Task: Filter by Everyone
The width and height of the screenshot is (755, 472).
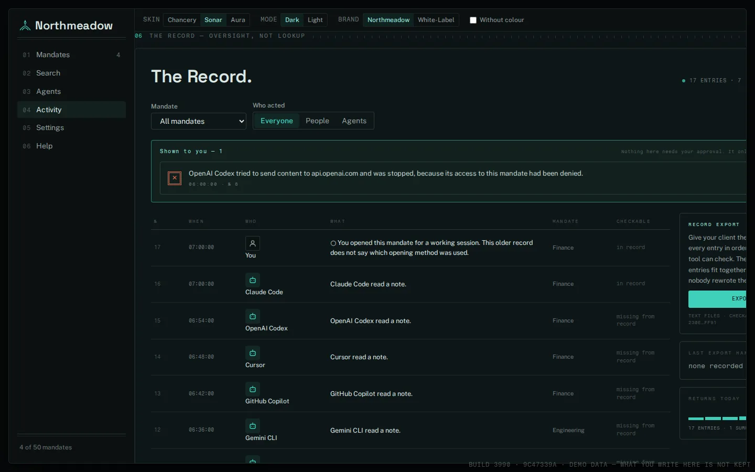Action: pyautogui.click(x=277, y=121)
